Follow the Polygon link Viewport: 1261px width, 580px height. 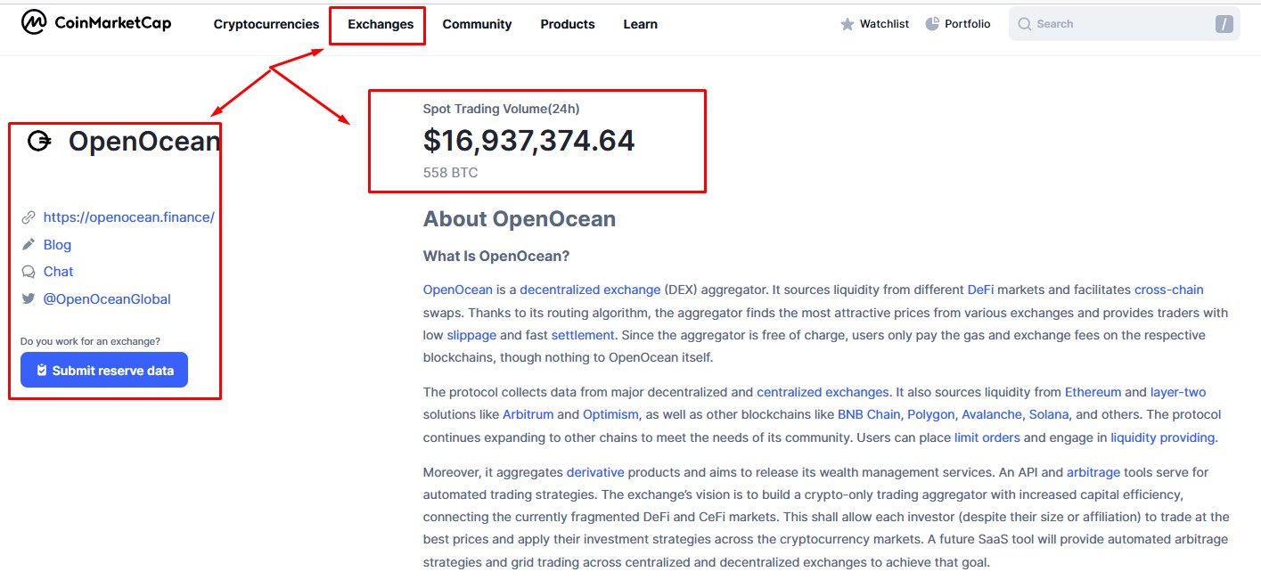(930, 414)
